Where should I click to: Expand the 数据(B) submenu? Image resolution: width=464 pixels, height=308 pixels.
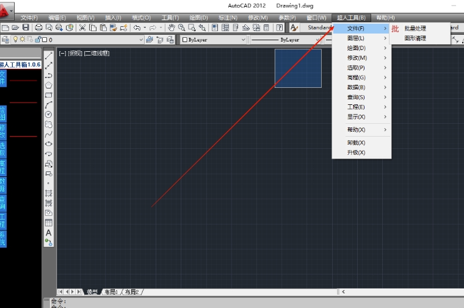(x=361, y=87)
